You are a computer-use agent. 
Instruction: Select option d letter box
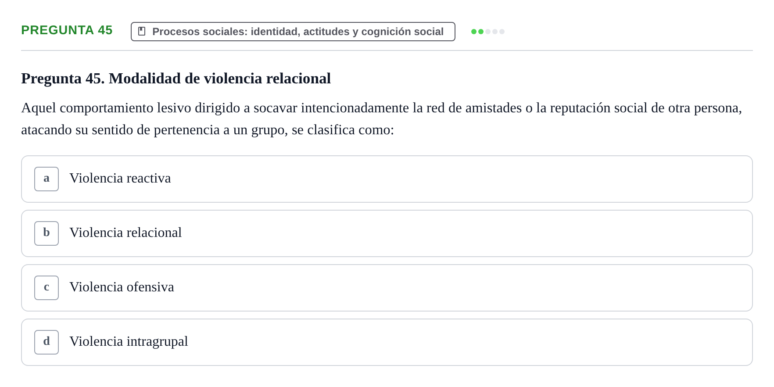click(47, 342)
